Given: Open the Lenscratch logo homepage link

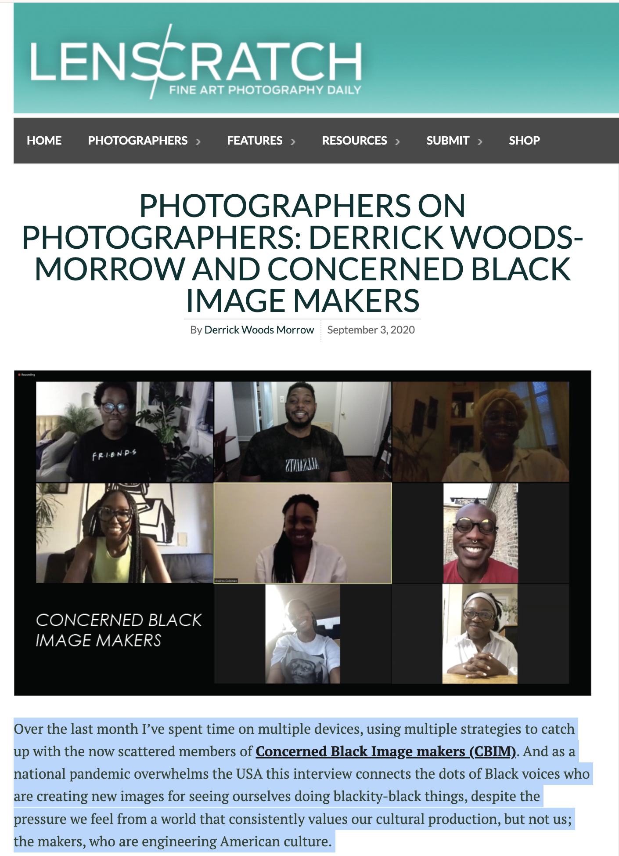Looking at the screenshot, I should click(196, 62).
